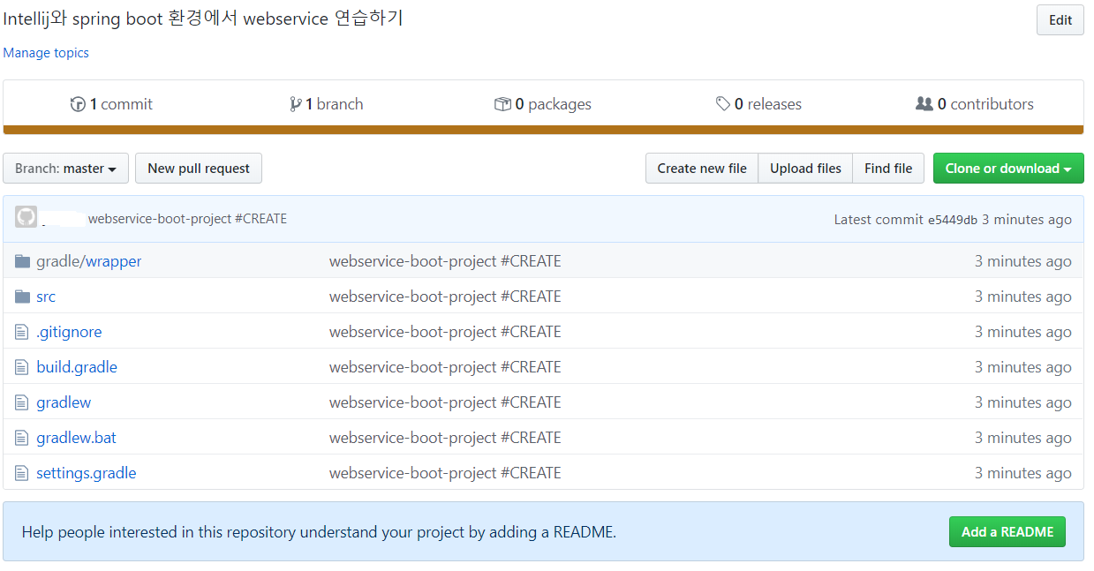Click folder icon beside src
The image size is (1094, 571).
coord(23,297)
